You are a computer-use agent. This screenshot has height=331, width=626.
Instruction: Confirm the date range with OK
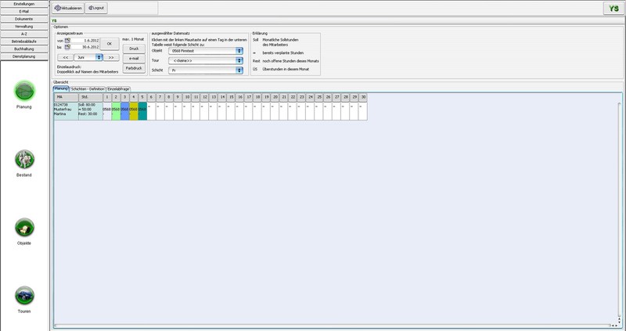point(110,44)
